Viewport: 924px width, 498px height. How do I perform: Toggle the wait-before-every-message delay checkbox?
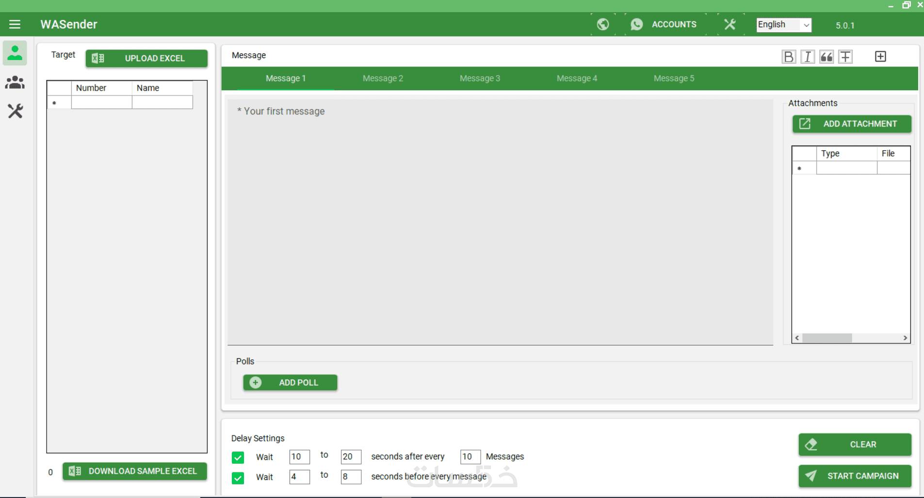point(238,478)
